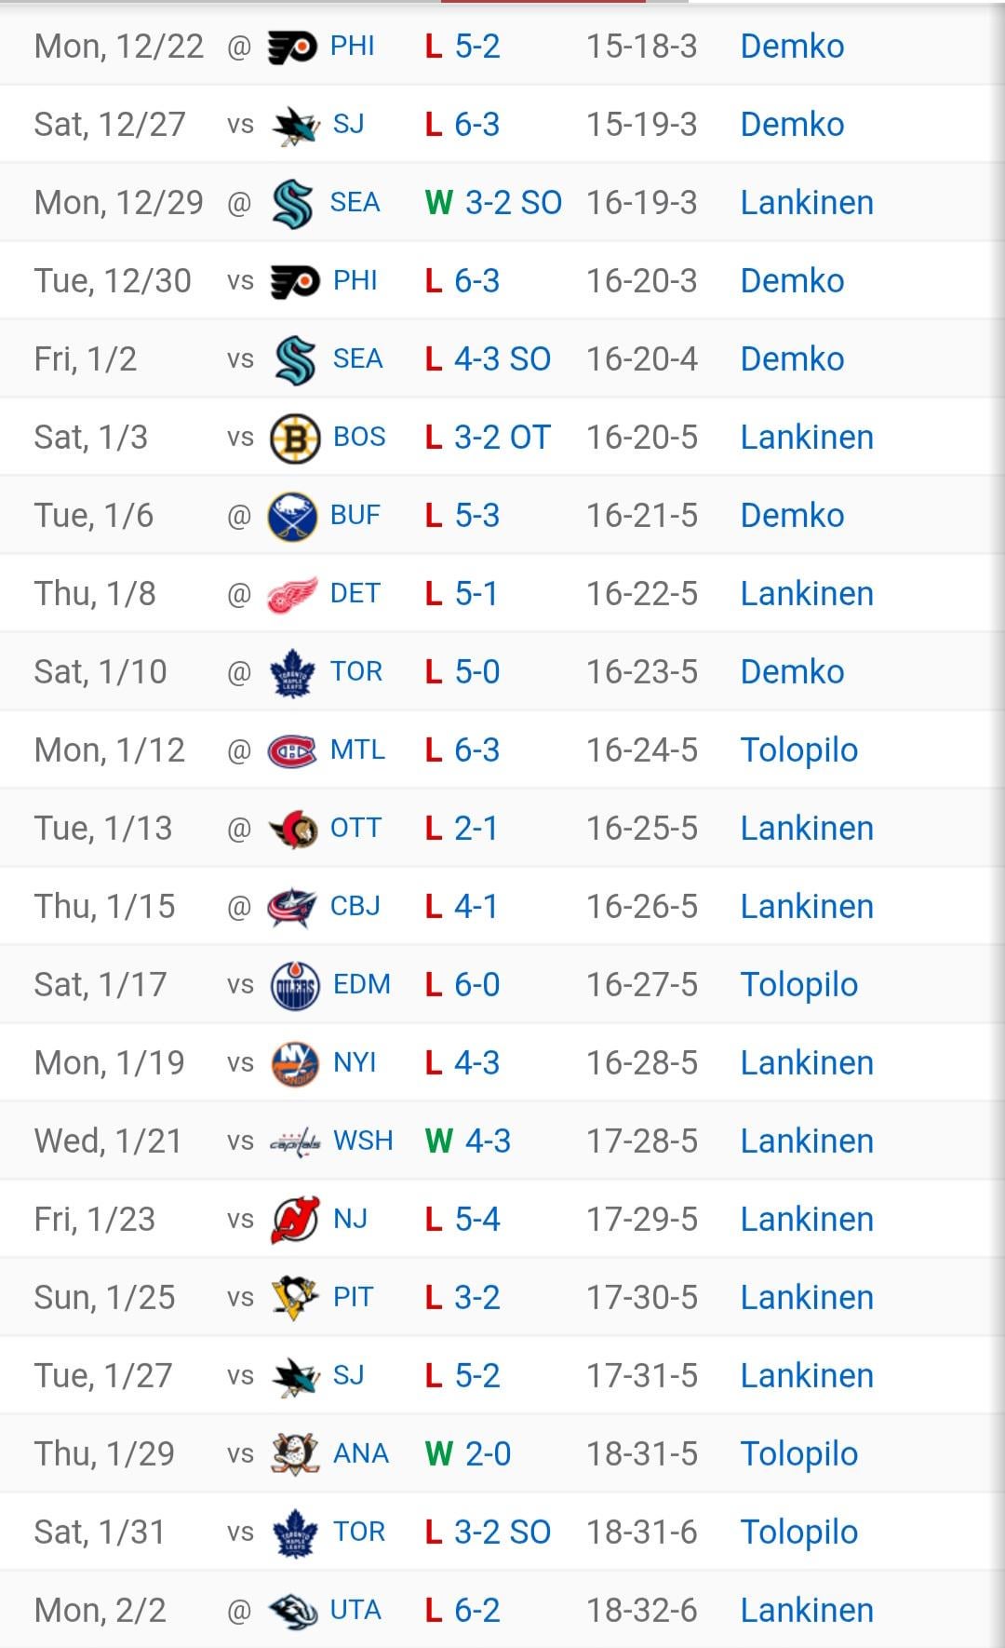
Task: Click the Oilers logo on 1/17
Action: (295, 985)
